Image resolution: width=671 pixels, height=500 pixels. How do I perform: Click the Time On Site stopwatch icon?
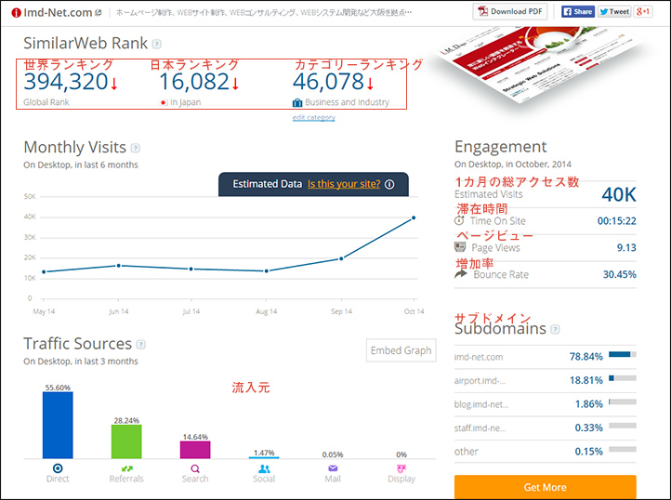point(459,220)
